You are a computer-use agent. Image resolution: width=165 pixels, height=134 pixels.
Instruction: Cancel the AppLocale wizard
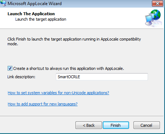[x=147, y=125]
